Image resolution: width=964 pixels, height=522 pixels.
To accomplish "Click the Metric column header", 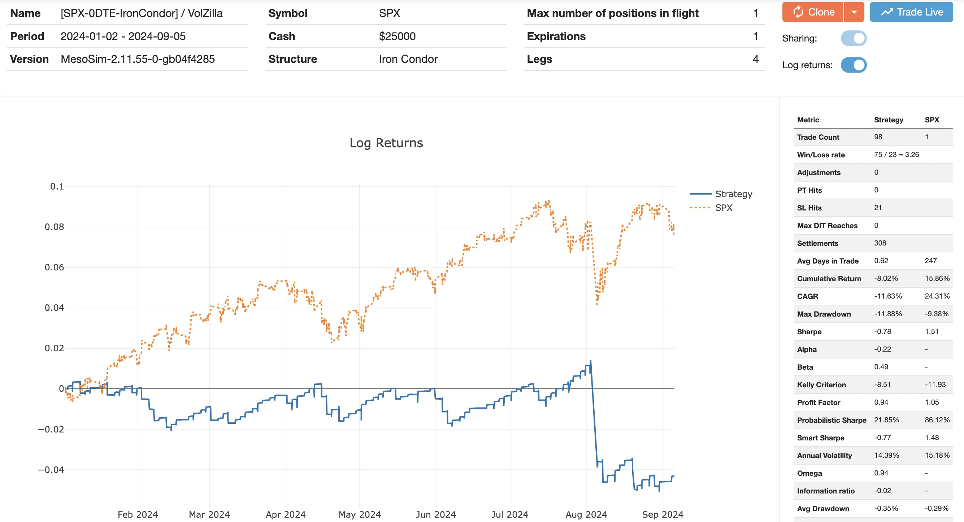I will tap(808, 120).
